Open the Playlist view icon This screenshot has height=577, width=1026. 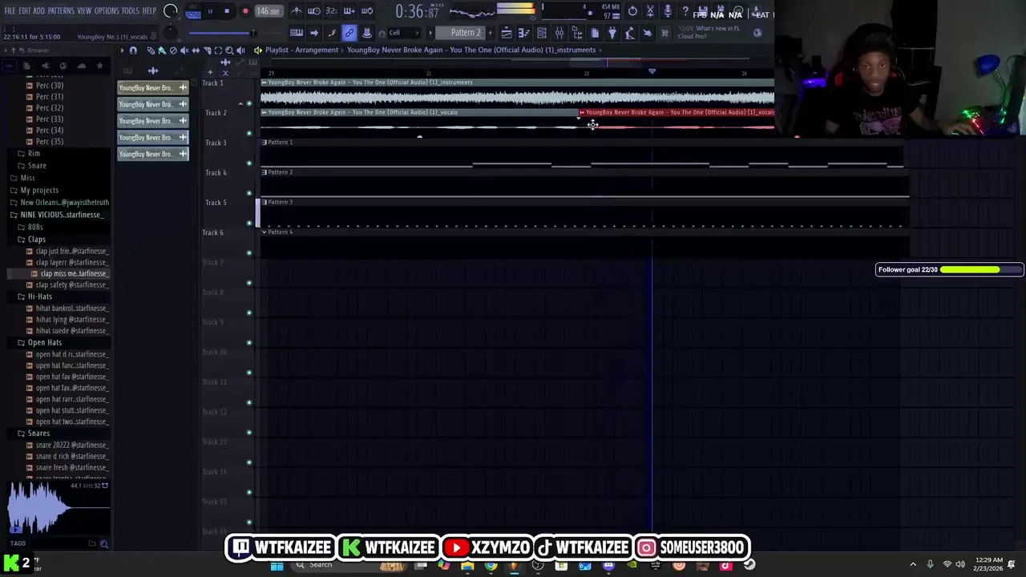click(507, 33)
